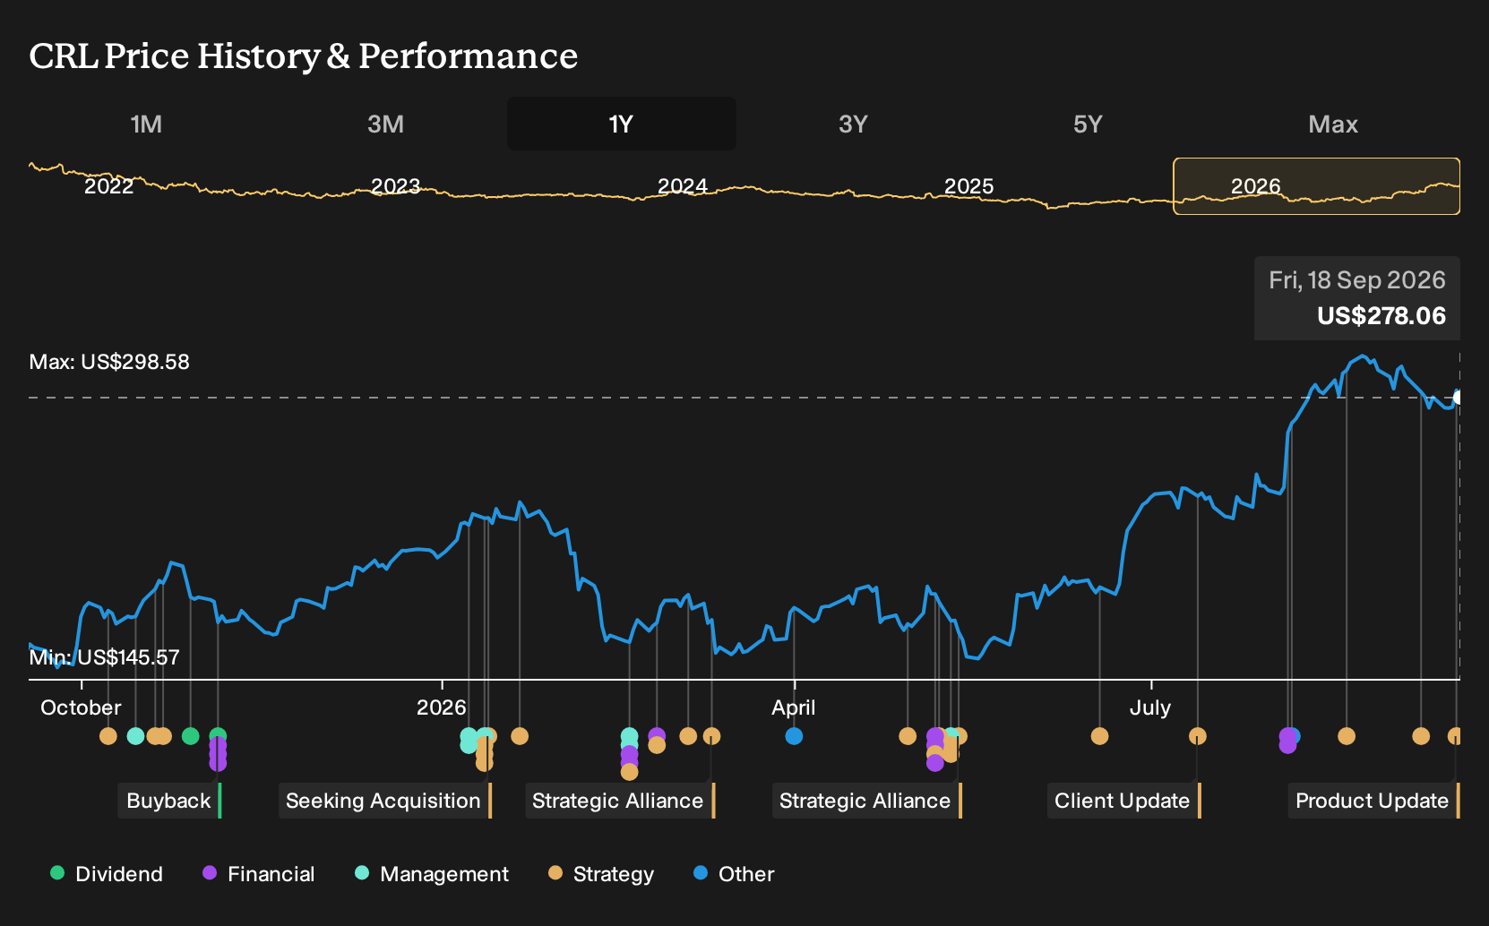Open the Strategic Alliance label left of April

[x=619, y=801]
